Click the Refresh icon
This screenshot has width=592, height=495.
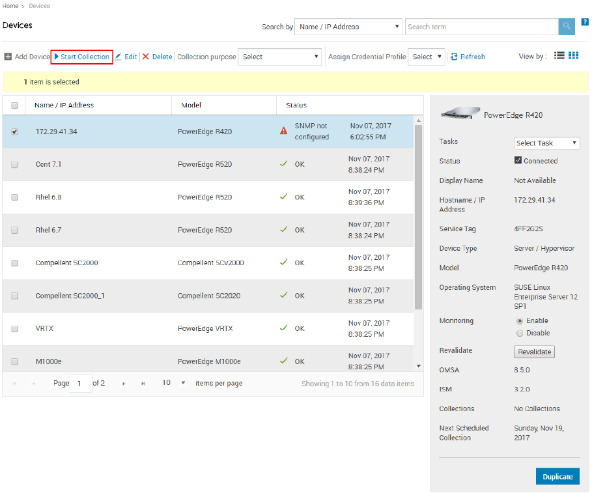click(x=454, y=57)
